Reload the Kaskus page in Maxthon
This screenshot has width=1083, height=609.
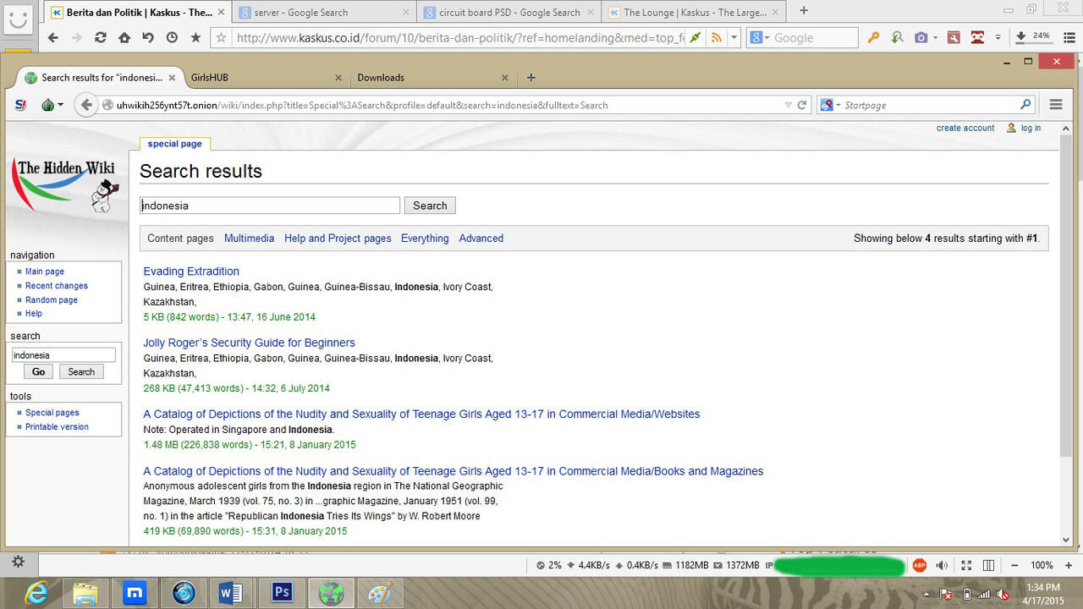[x=101, y=38]
